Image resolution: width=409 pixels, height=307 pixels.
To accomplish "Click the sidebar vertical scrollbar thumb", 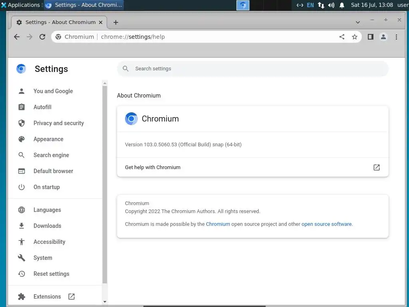I will [105, 185].
